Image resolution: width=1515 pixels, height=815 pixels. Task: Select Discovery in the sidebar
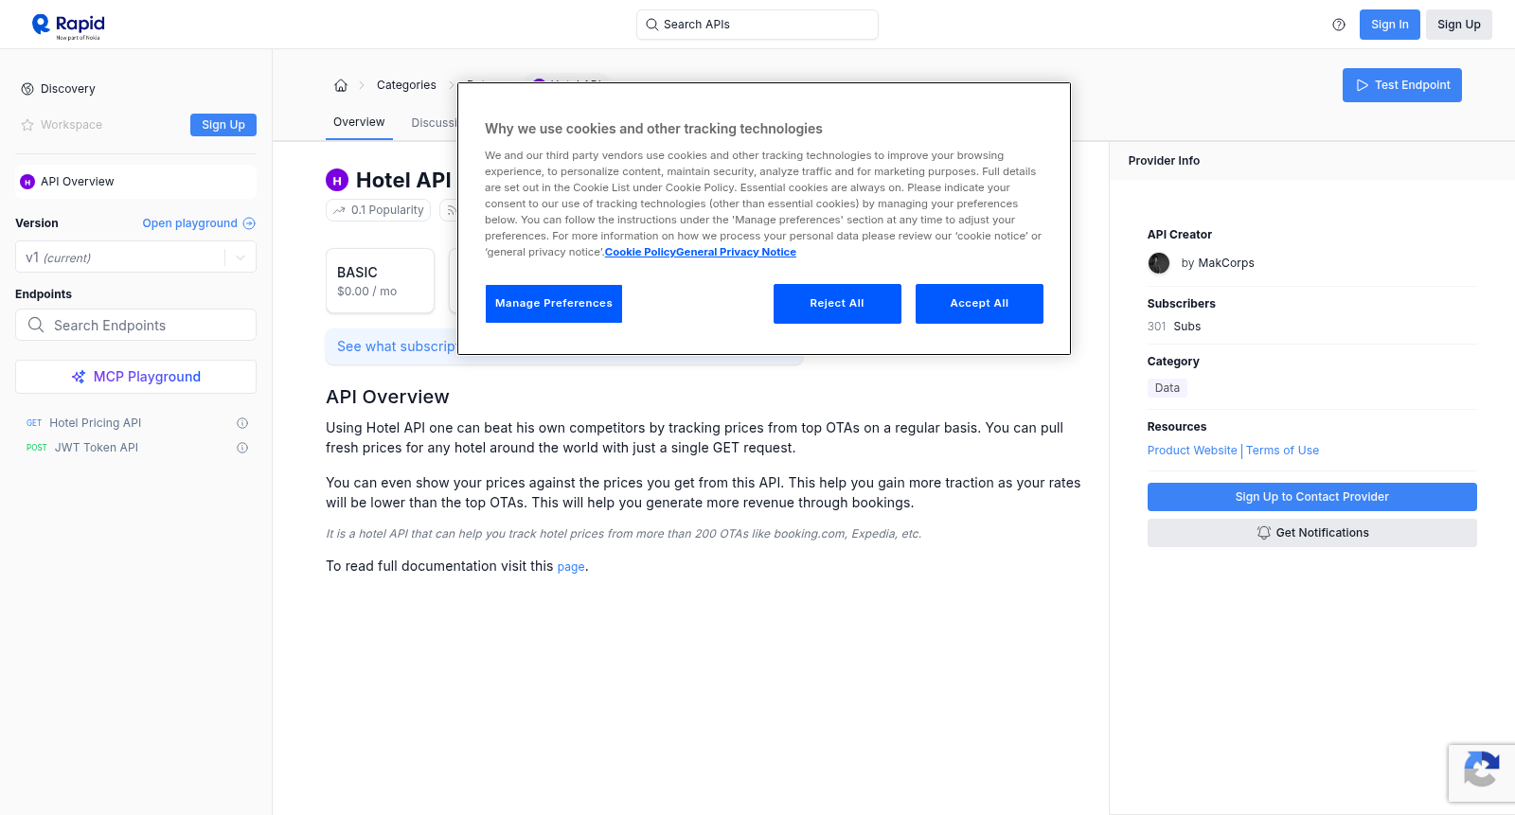tap(68, 89)
